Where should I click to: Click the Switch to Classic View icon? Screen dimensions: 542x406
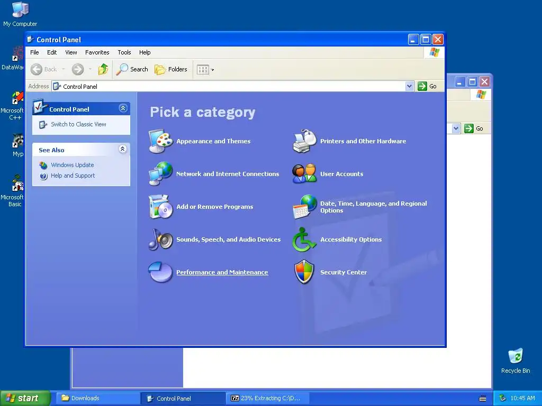click(43, 125)
